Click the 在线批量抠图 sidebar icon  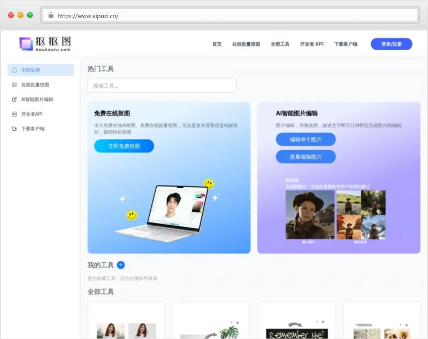14,84
